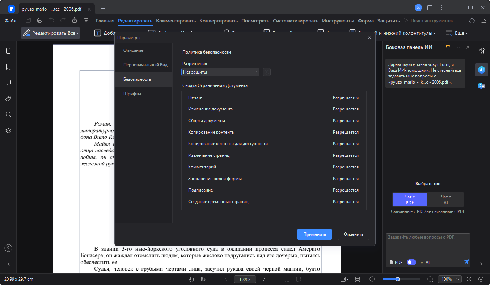Viewport: 490px width, 285px height.
Task: Open the Комментировать ribbon tab
Action: point(176,21)
